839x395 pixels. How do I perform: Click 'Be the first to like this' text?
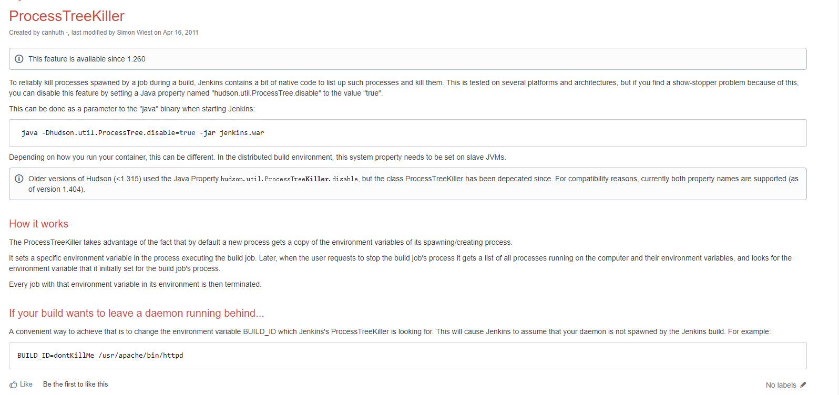point(75,384)
